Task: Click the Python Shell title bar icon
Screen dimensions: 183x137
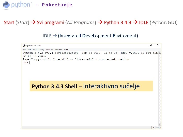Action: tap(24, 45)
